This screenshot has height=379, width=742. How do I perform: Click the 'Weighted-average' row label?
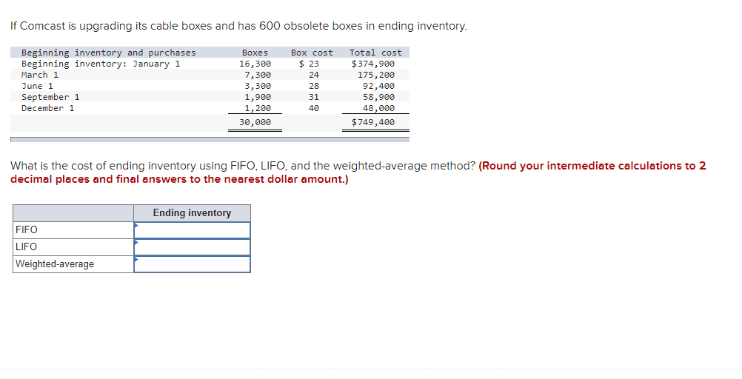pos(55,264)
